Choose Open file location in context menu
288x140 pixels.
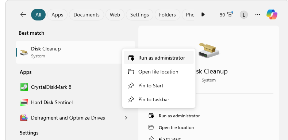pos(159,72)
